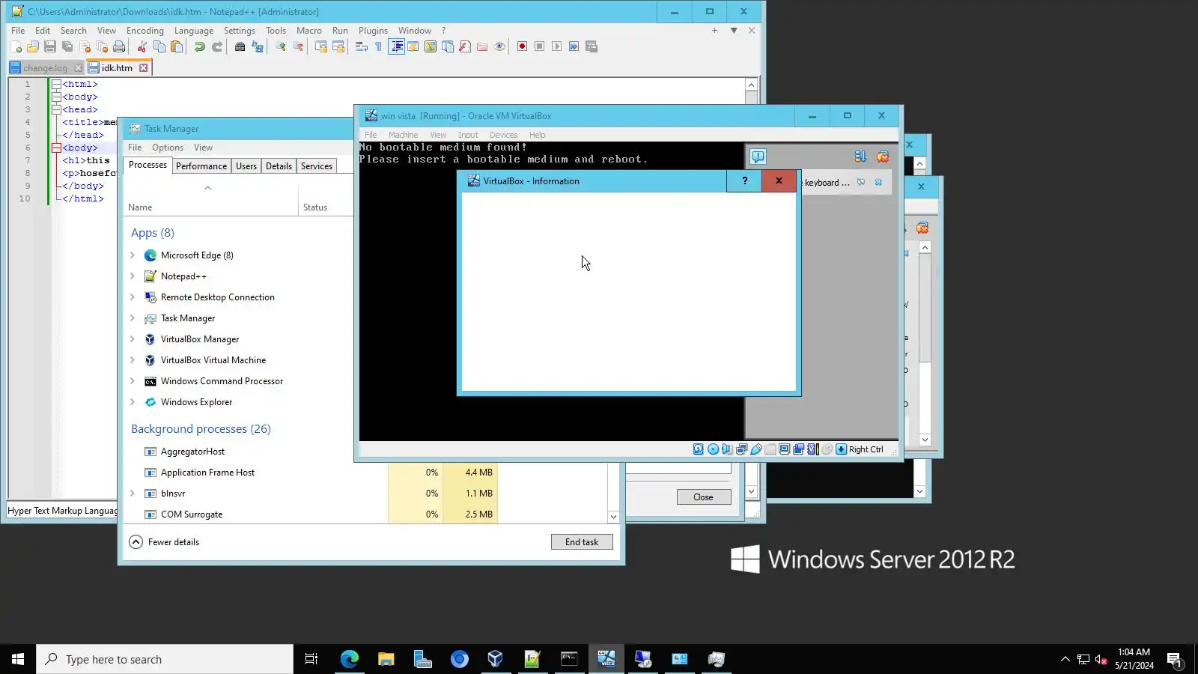1198x674 pixels.
Task: Open Microsoft Edge from the taskbar
Action: tap(350, 659)
